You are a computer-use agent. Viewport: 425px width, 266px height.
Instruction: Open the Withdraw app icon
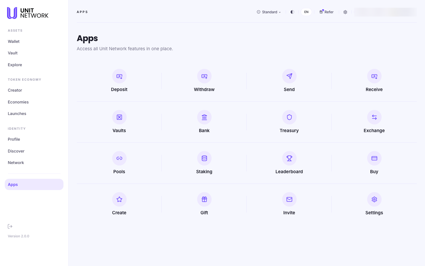point(204,76)
